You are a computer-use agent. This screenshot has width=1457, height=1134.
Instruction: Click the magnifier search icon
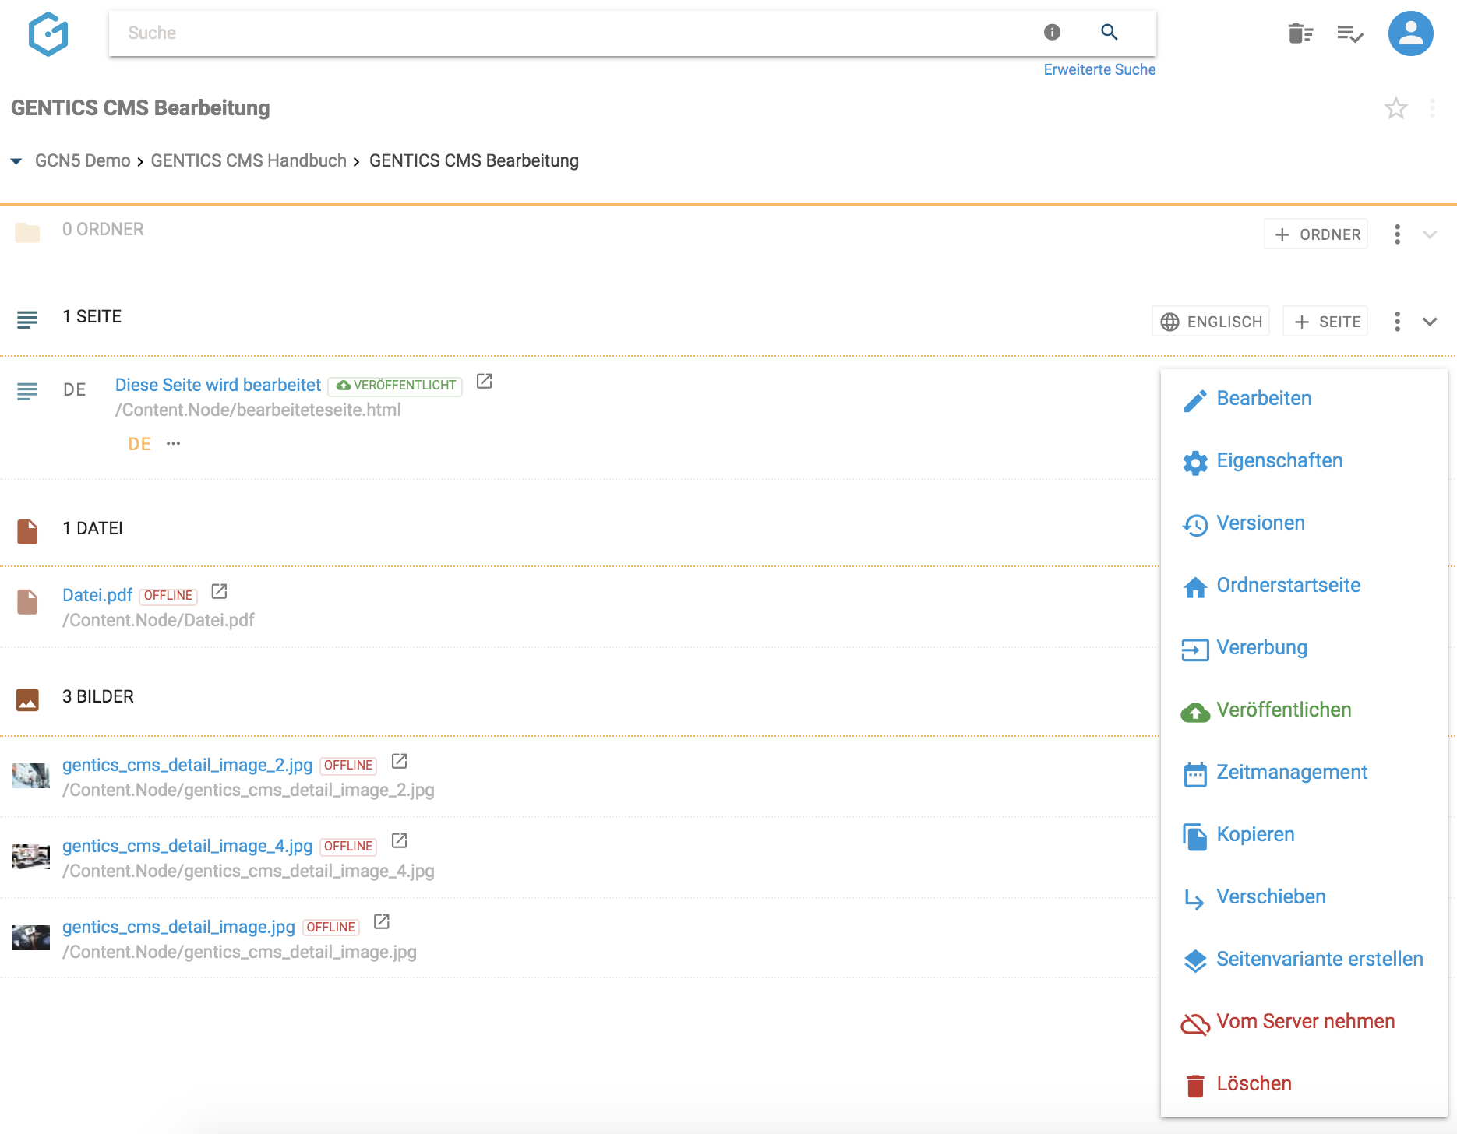click(x=1109, y=32)
